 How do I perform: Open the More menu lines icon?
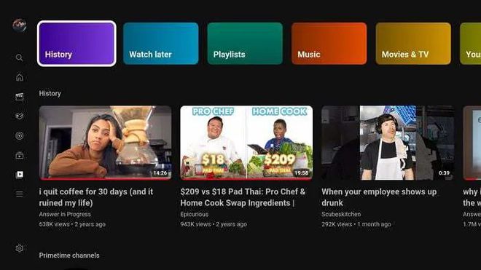pyautogui.click(x=20, y=194)
